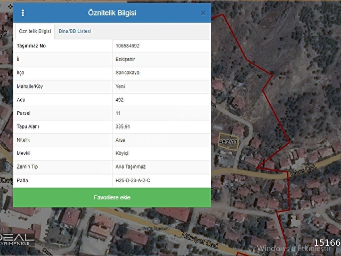Screen dimensions: 341x256
Task: Click the Pafta label
Action: coord(22,180)
